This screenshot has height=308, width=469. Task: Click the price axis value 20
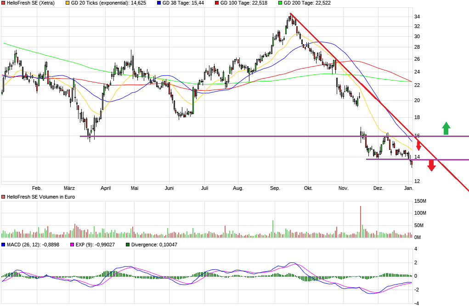[417, 100]
